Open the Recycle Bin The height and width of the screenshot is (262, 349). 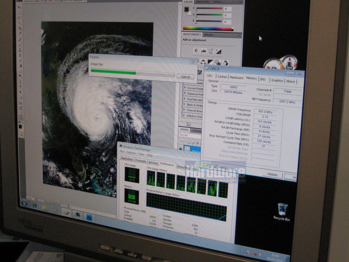click(282, 212)
